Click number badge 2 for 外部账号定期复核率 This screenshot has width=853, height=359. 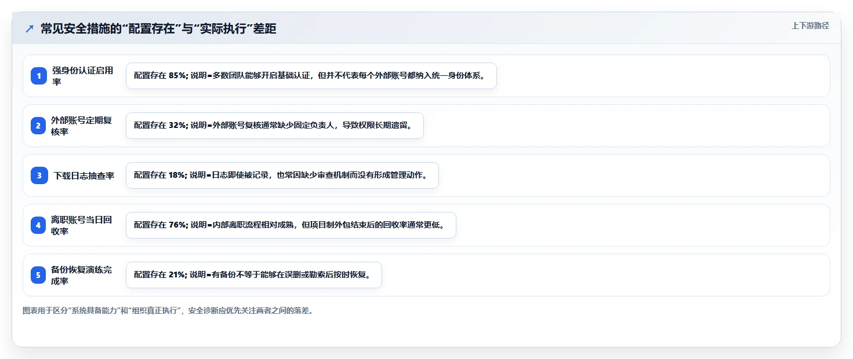(39, 126)
